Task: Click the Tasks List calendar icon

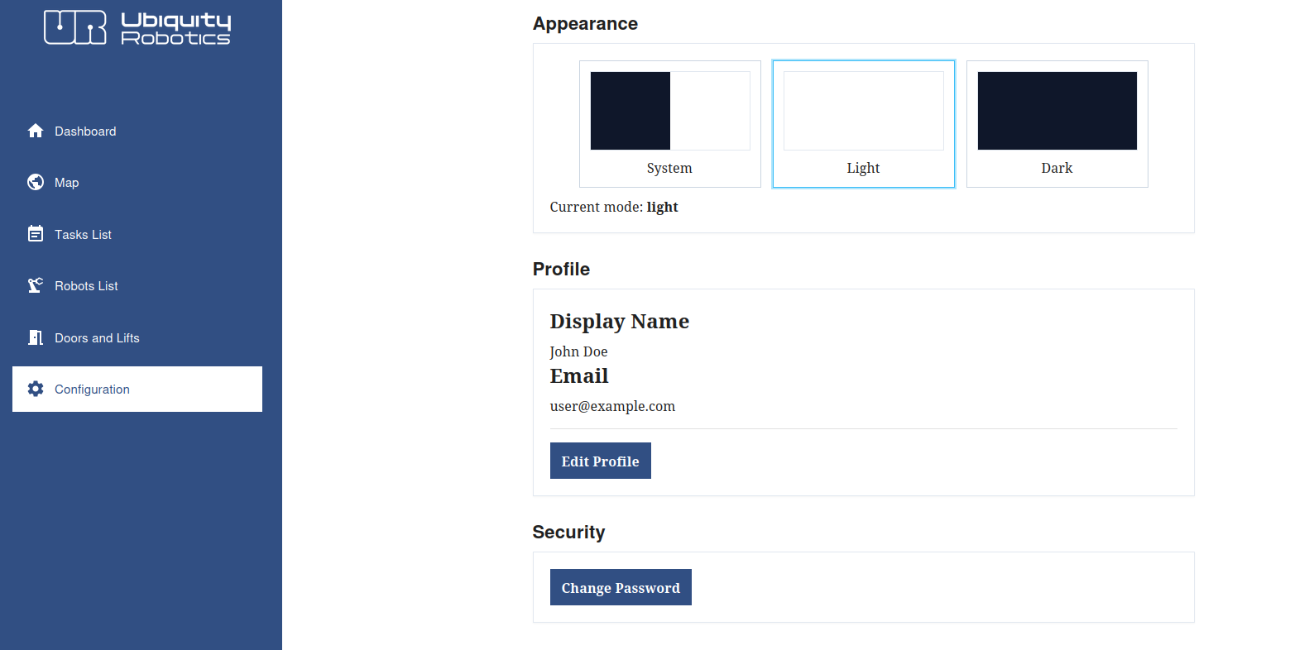Action: [36, 234]
